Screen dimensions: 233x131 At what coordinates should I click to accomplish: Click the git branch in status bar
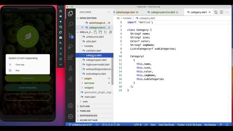80,124
